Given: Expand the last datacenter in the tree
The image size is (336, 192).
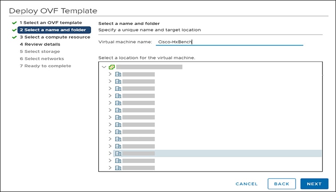Looking at the screenshot, I should pos(110,168).
